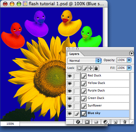The width and height of the screenshot is (136, 132).
Task: Hide the Purple Duck layer eye
Action: [70, 91]
